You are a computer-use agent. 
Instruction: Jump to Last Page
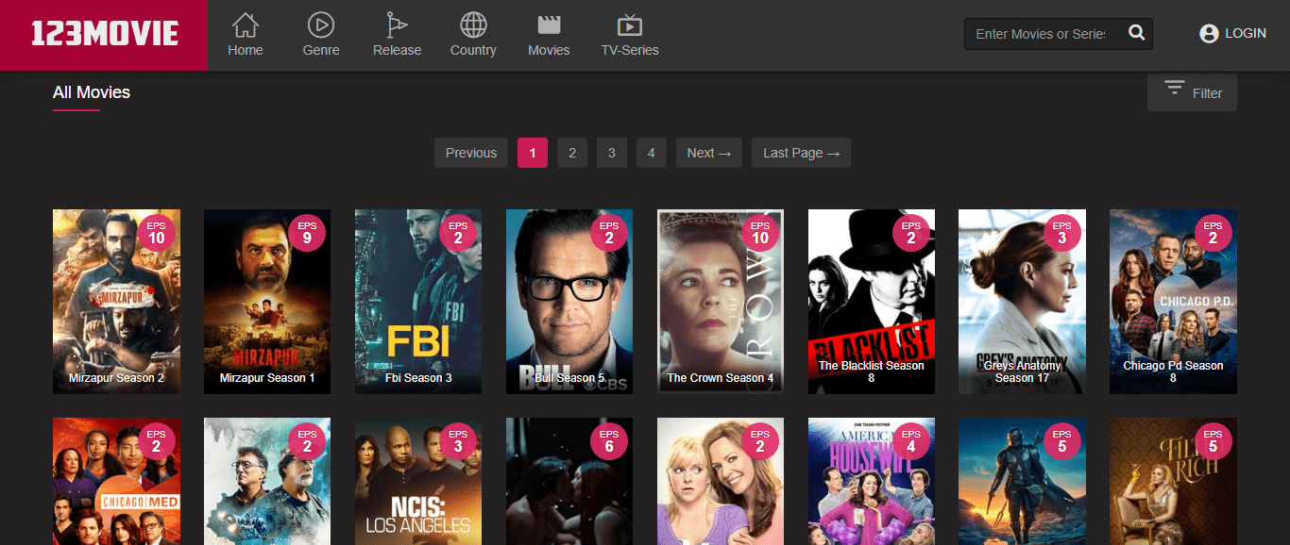tap(801, 153)
